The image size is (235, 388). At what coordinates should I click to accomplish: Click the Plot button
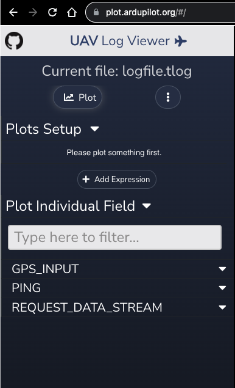[x=78, y=97]
